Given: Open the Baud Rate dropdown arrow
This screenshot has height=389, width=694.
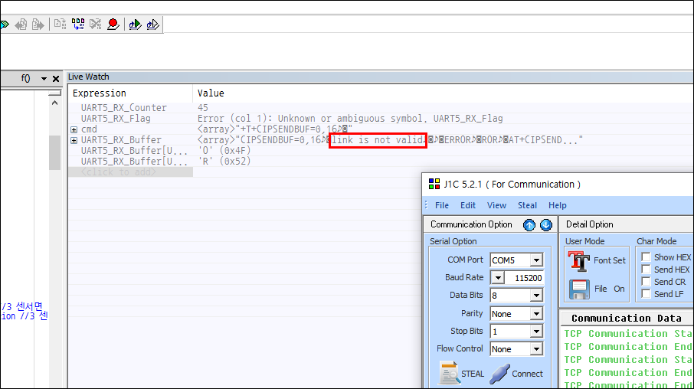Looking at the screenshot, I should (x=498, y=278).
